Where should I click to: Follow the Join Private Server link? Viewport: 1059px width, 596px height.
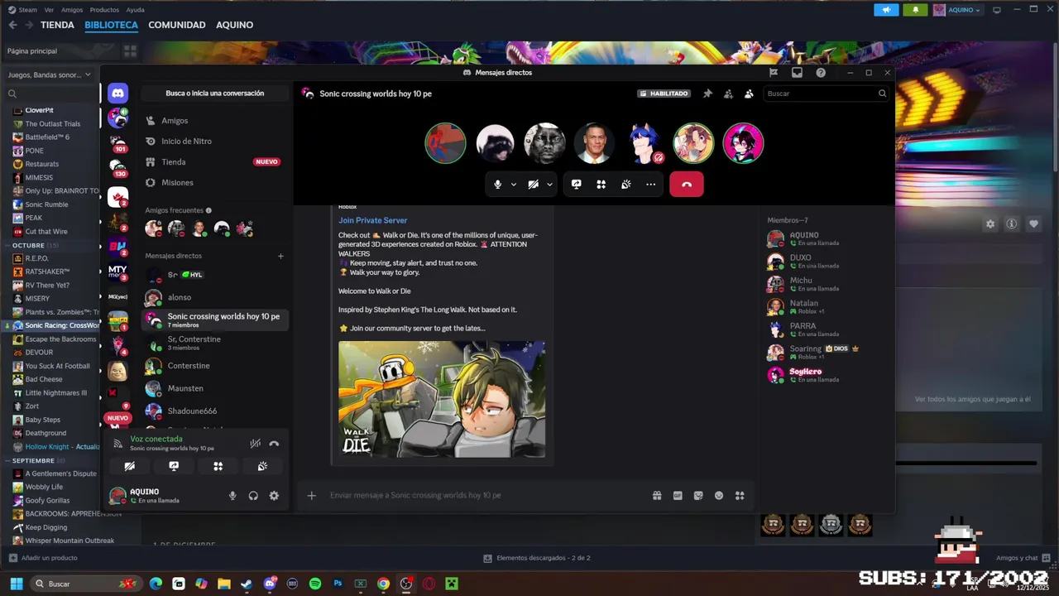pyautogui.click(x=372, y=220)
